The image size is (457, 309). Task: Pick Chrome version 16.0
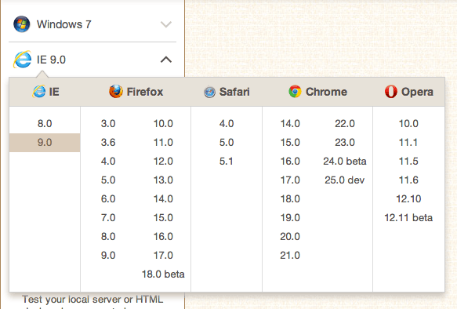click(x=290, y=162)
